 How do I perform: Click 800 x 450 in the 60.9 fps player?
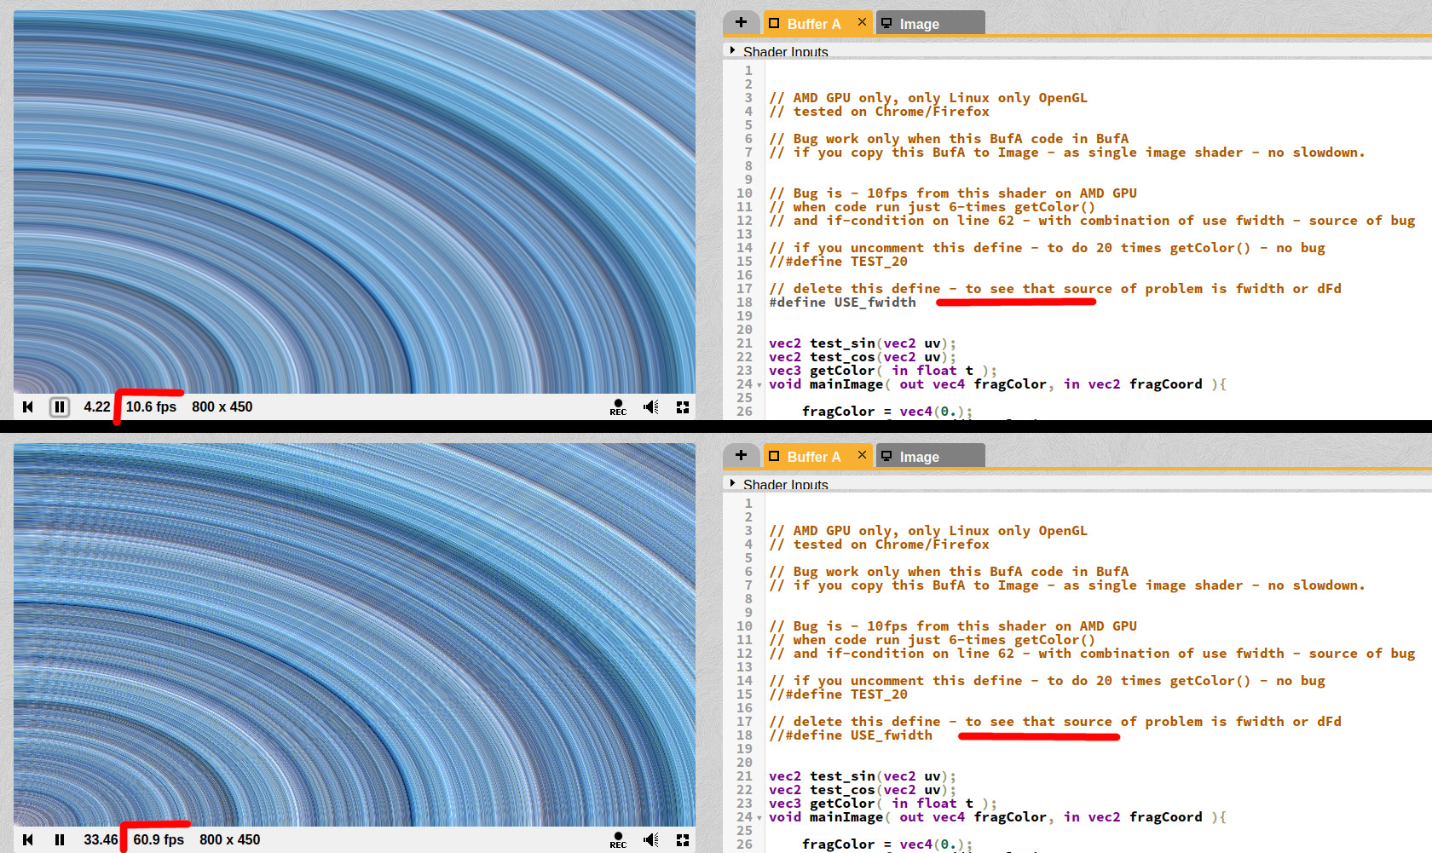(230, 839)
